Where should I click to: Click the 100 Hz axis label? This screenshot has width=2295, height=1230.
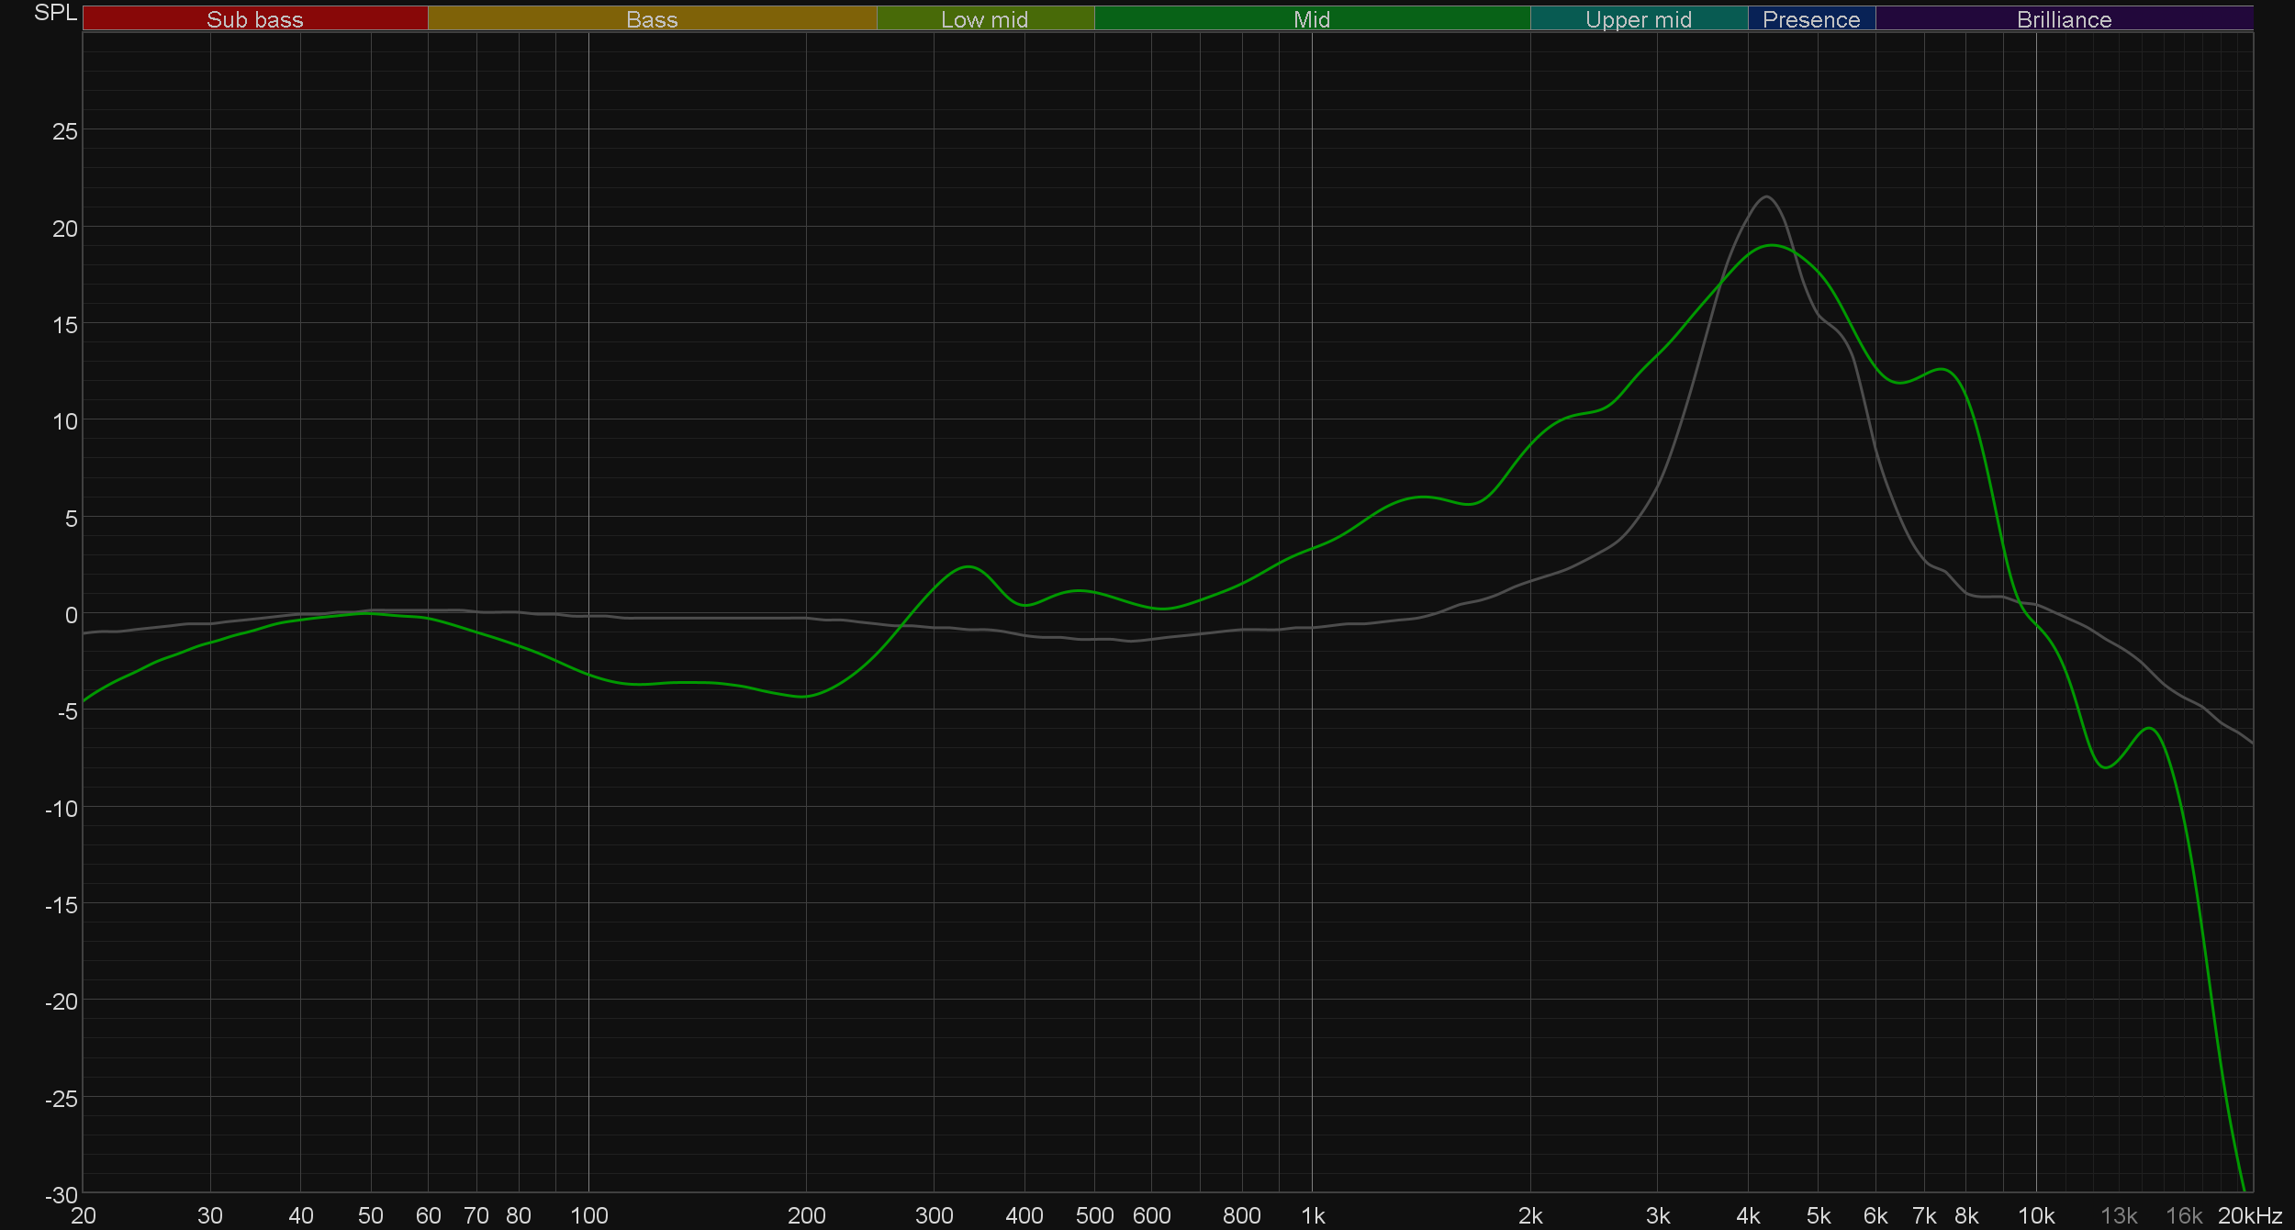point(588,1216)
